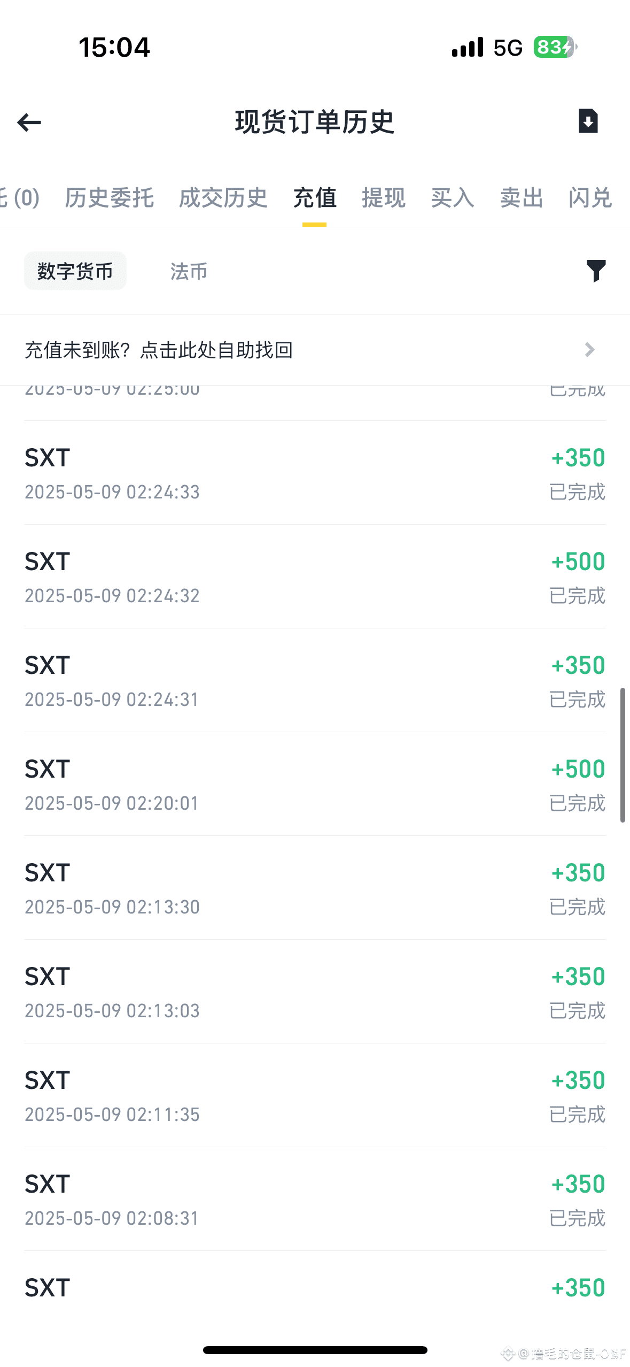Open the 买入 tab
This screenshot has width=630, height=1367.
tap(453, 198)
